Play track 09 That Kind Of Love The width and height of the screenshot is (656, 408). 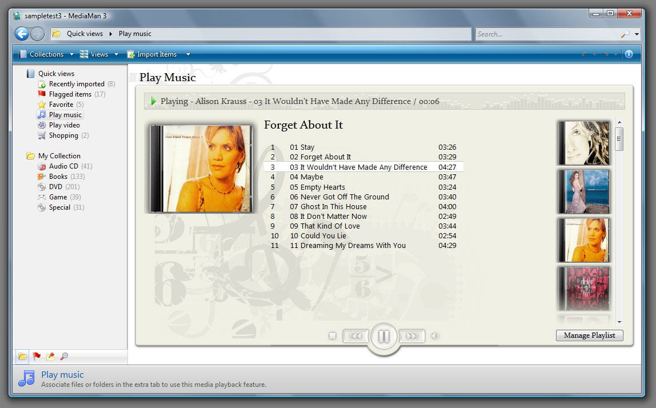tap(363, 226)
